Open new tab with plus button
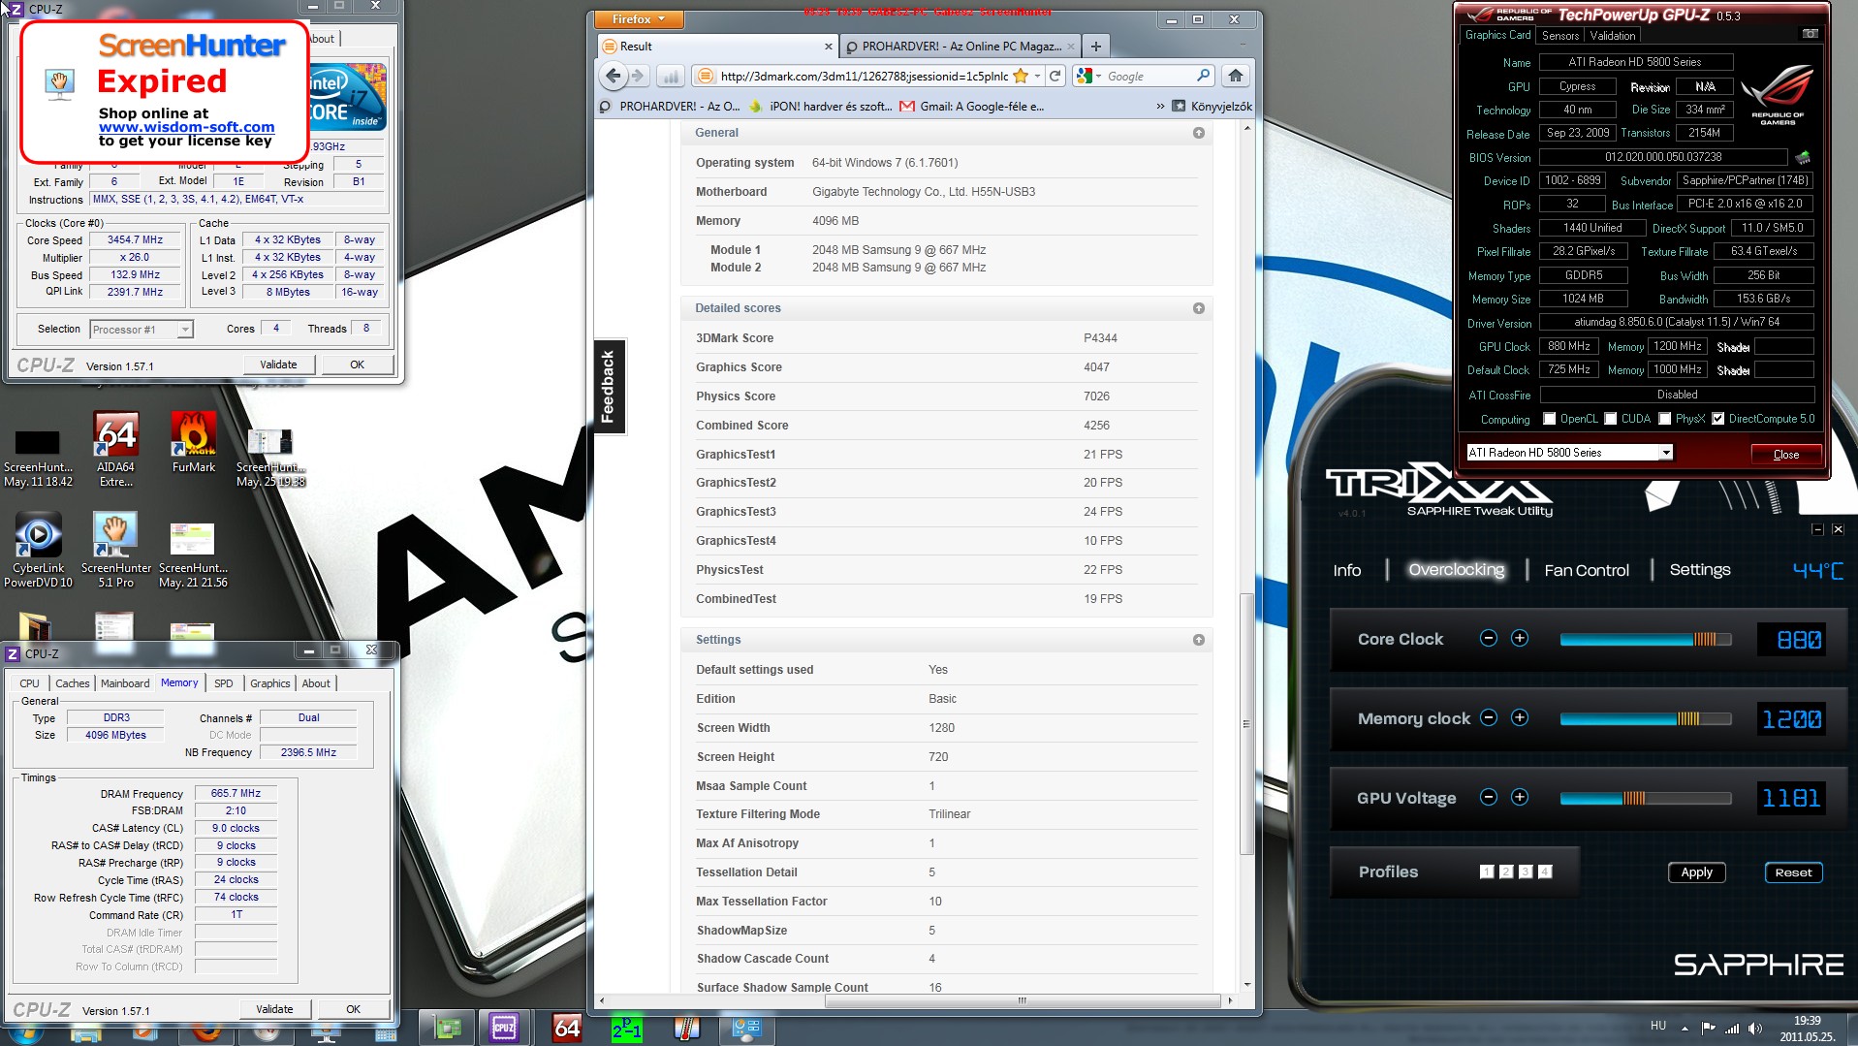 [1096, 46]
